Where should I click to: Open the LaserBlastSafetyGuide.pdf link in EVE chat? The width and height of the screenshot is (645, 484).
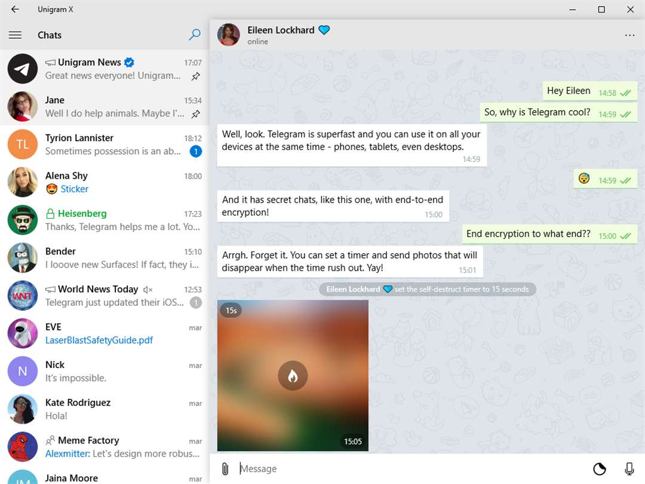[x=99, y=340]
